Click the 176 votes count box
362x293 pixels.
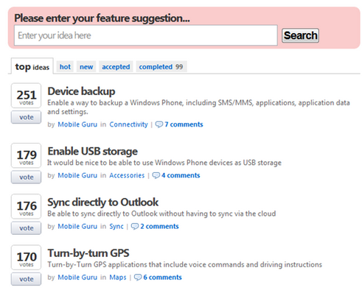click(x=27, y=207)
